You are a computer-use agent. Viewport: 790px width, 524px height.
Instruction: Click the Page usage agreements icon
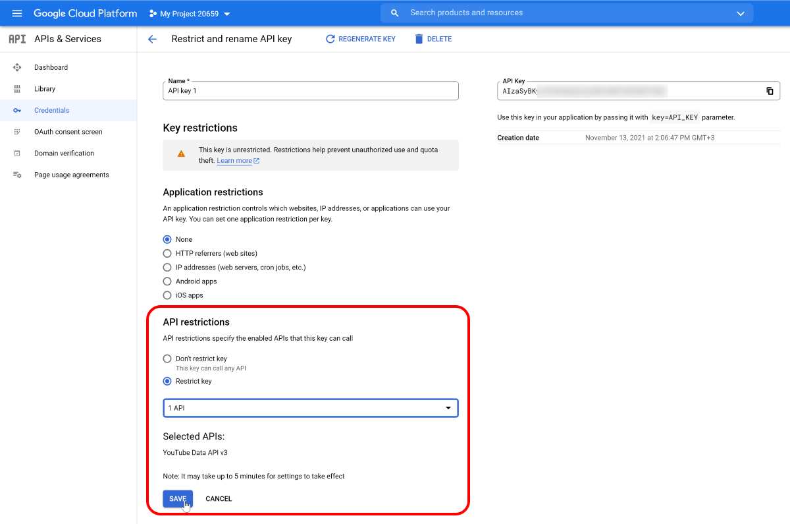[17, 175]
